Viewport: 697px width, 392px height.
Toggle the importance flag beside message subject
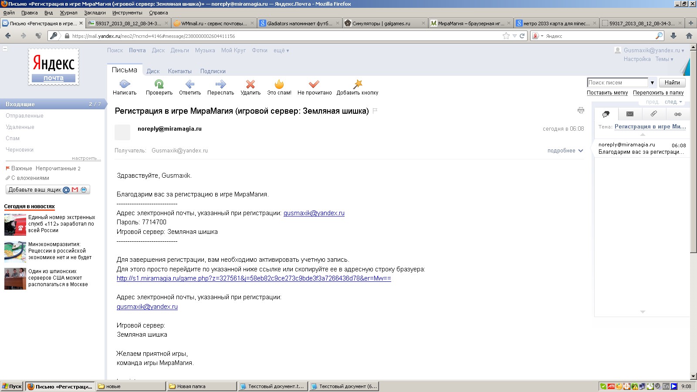tap(375, 111)
